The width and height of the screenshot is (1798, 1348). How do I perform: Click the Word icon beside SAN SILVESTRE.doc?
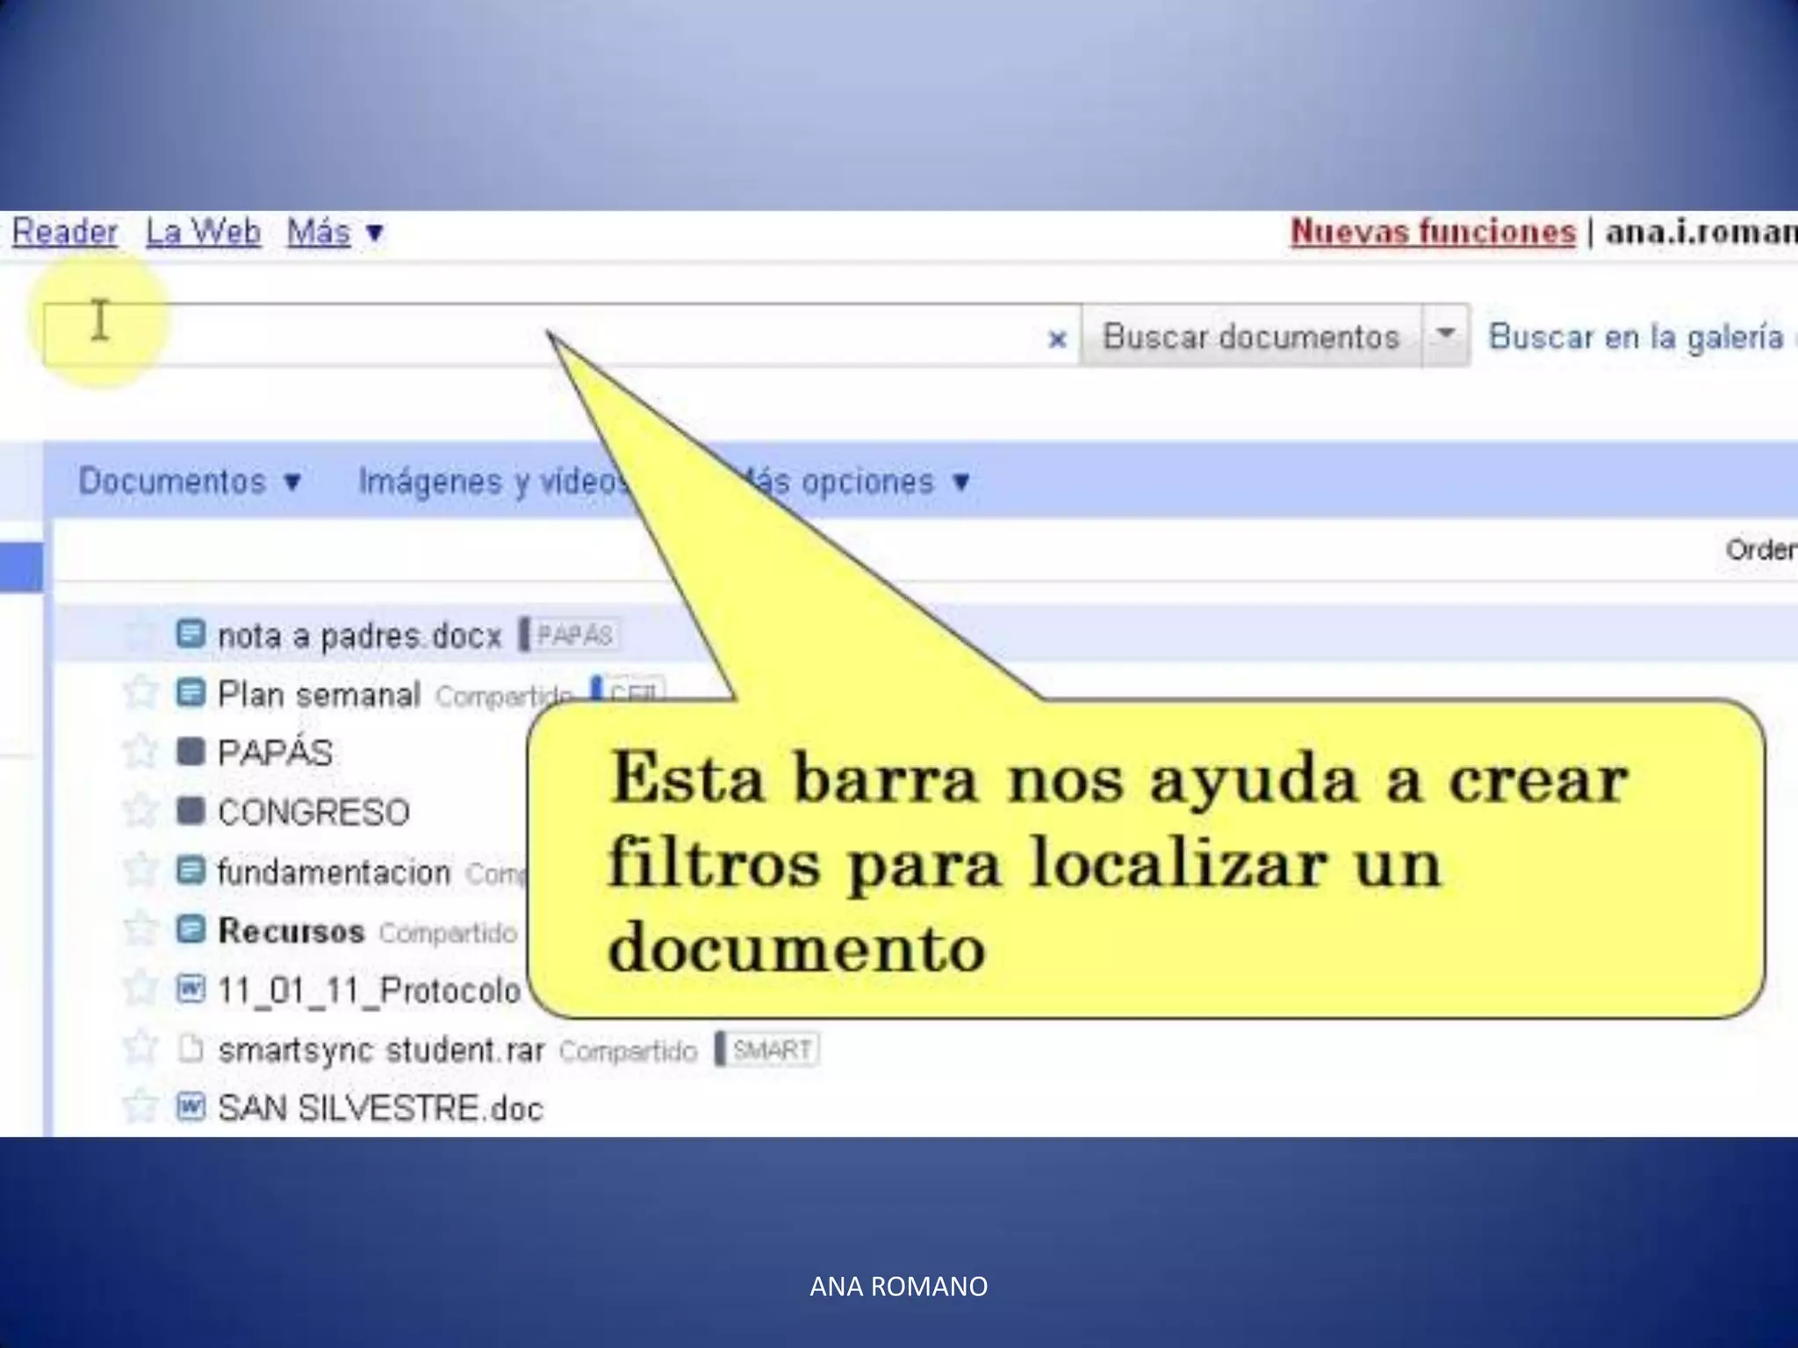coord(191,1107)
